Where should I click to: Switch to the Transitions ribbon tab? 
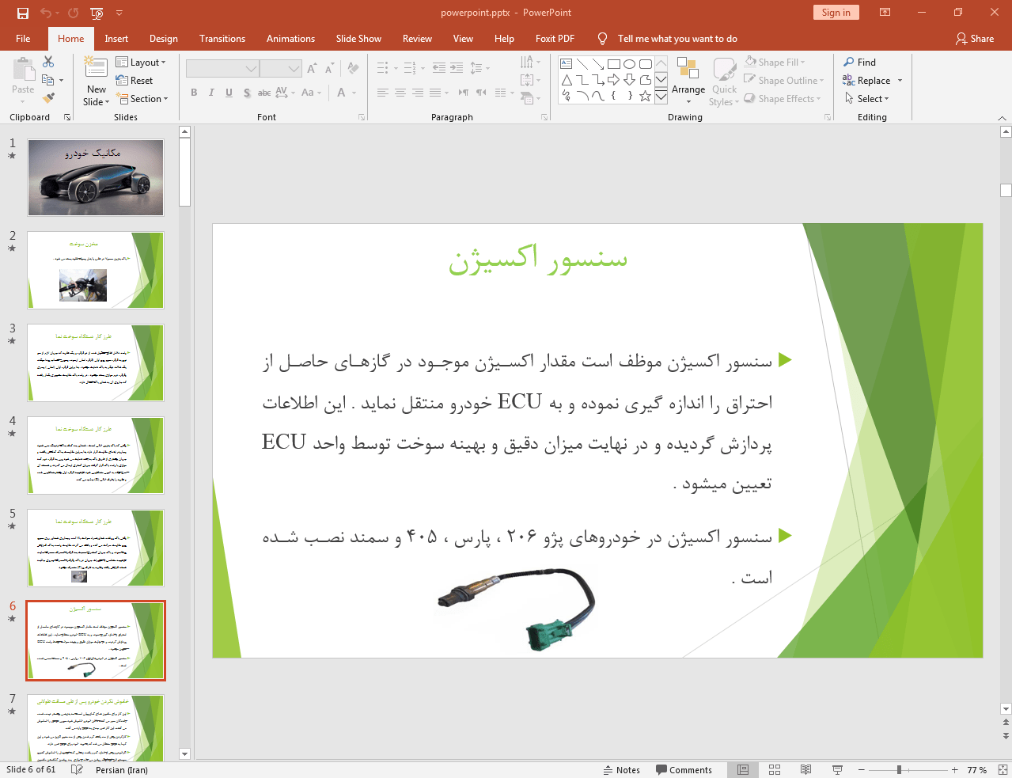click(x=222, y=38)
